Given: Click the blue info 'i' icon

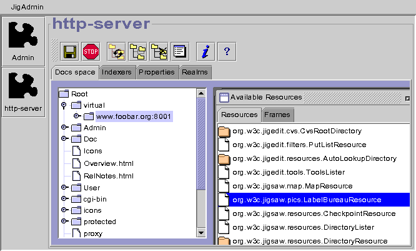Looking at the screenshot, I should point(205,51).
